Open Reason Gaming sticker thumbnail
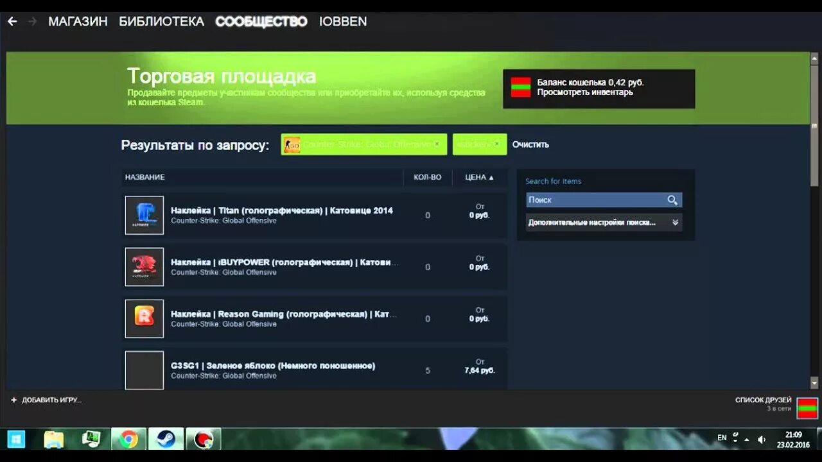Screen dimensions: 822x462 click(x=144, y=319)
